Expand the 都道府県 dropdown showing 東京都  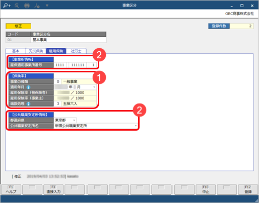(74, 120)
